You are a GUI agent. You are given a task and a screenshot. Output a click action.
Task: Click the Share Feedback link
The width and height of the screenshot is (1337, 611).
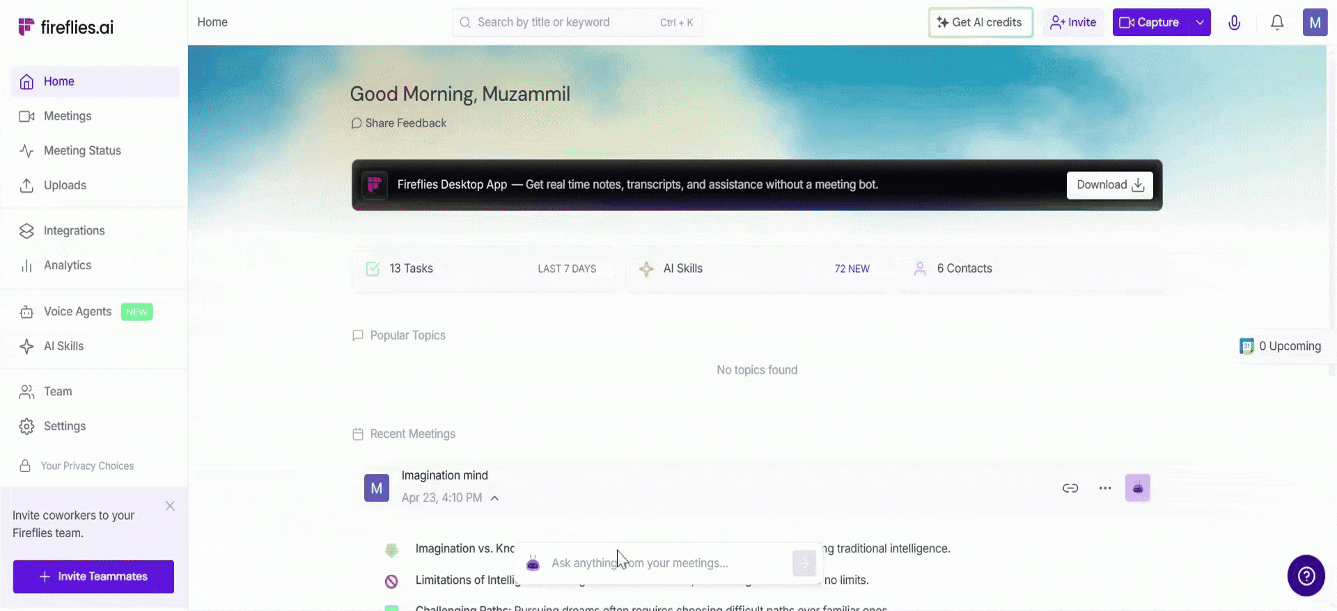399,123
